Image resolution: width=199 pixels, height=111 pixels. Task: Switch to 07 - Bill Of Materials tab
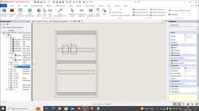pyautogui.click(x=57, y=21)
